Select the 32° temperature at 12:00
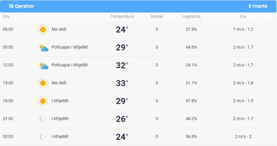This screenshot has width=277, height=146. click(122, 65)
